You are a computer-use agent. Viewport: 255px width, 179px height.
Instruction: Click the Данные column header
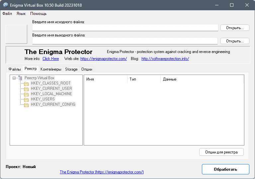(x=202, y=79)
